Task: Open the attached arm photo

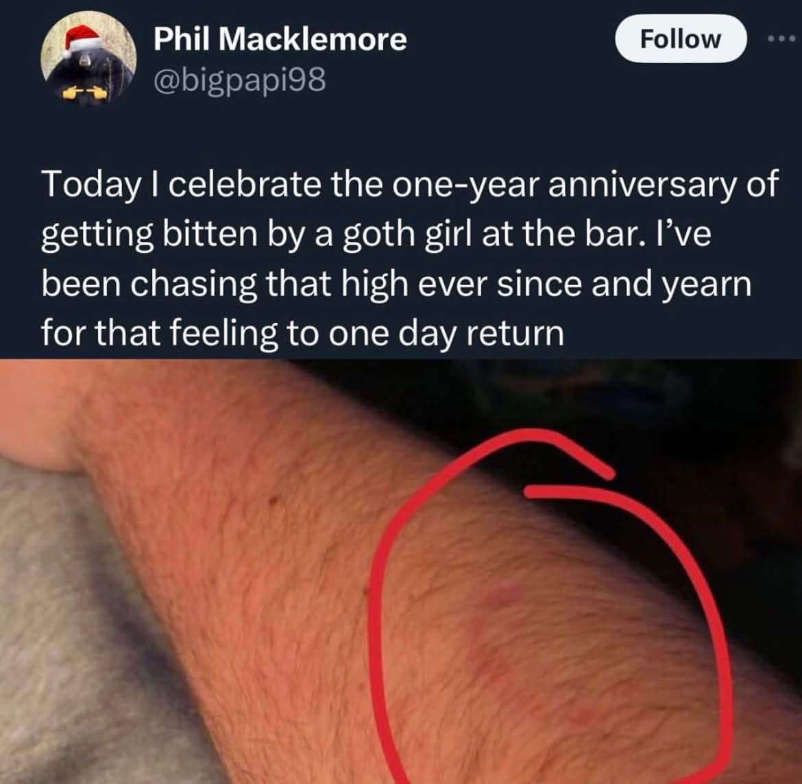Action: [401, 572]
